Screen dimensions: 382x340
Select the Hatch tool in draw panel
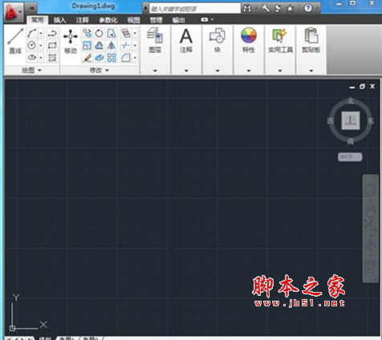pyautogui.click(x=52, y=57)
